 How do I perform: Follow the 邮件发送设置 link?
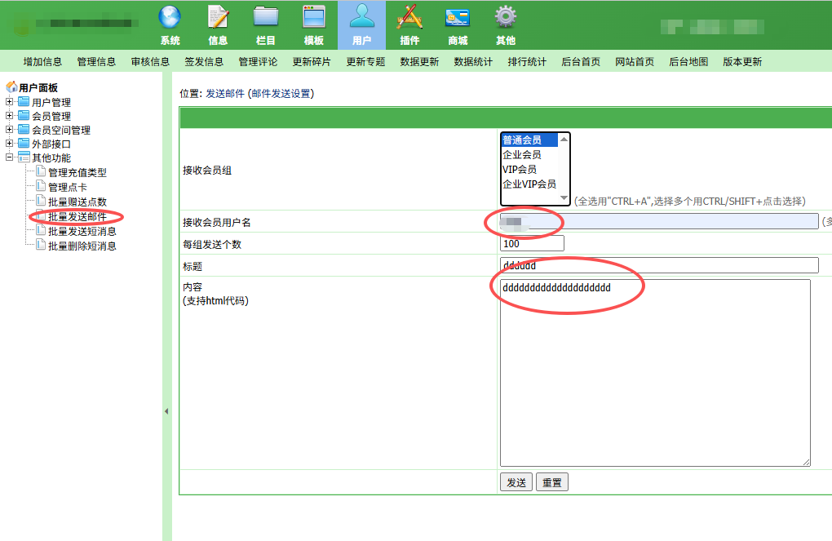[281, 94]
